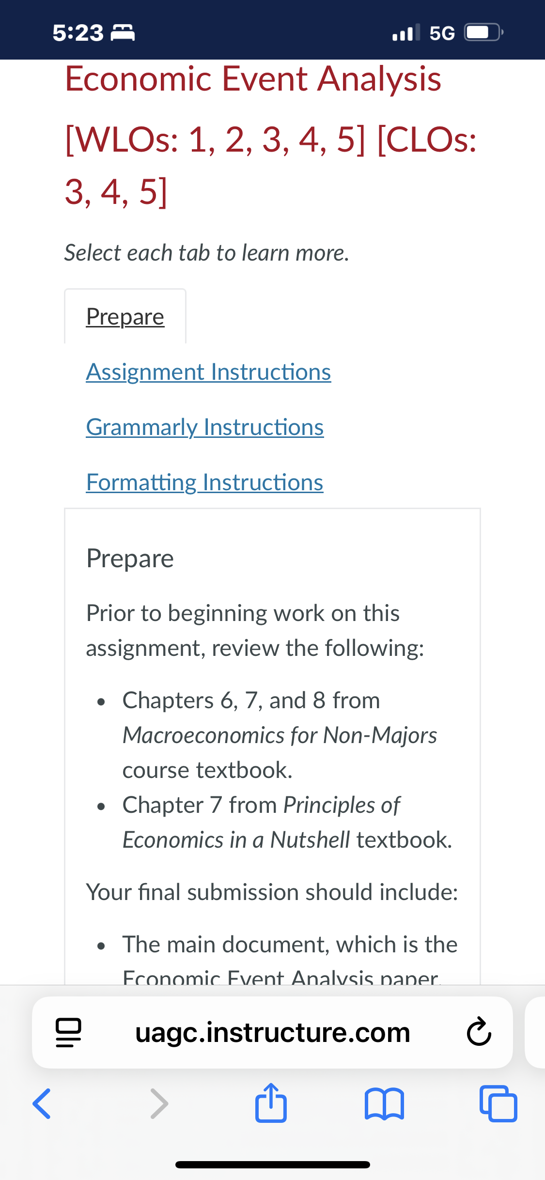Select the Prepare tab
This screenshot has height=1180, width=545.
click(x=125, y=316)
